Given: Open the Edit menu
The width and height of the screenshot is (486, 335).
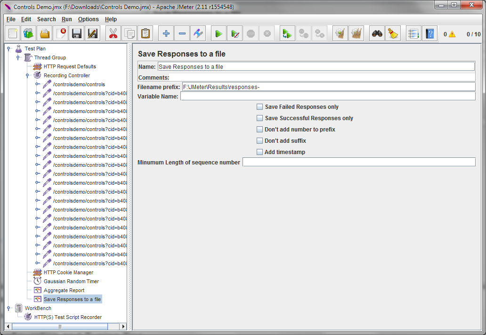Looking at the screenshot, I should (x=26, y=19).
